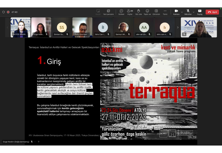This screenshot has width=222, height=153.
Task: Open Yeni pencere pop-out window
Action: (x=108, y=12)
